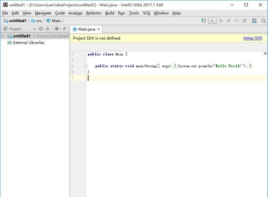Image resolution: width=268 pixels, height=197 pixels.
Task: Click Main class breadcrumb
Action: coord(54,21)
